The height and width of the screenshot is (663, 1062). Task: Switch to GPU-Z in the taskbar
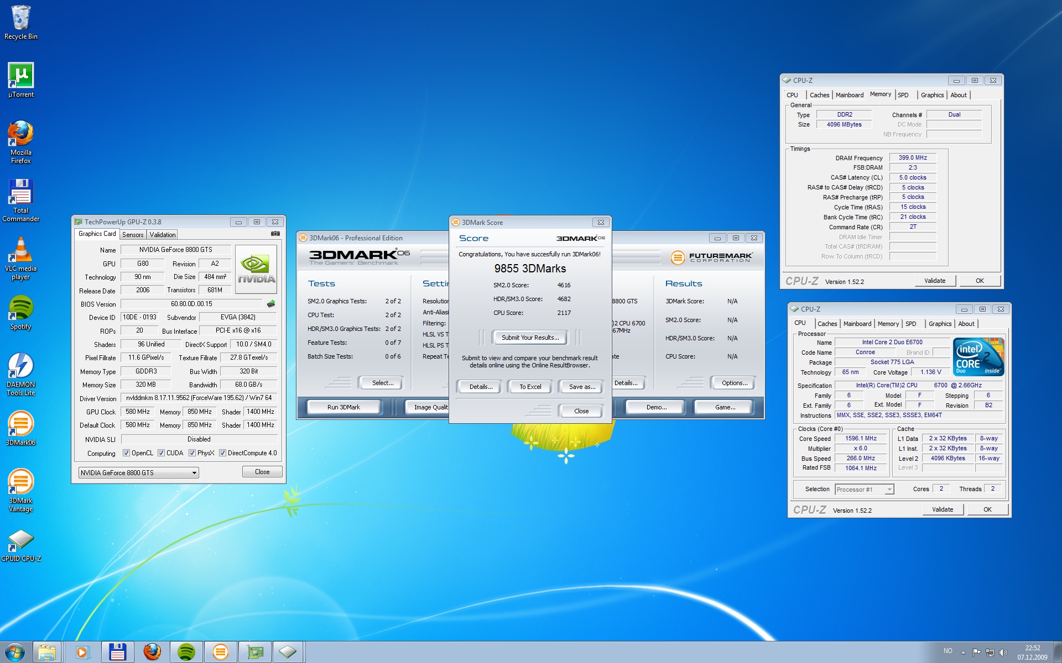click(x=255, y=652)
